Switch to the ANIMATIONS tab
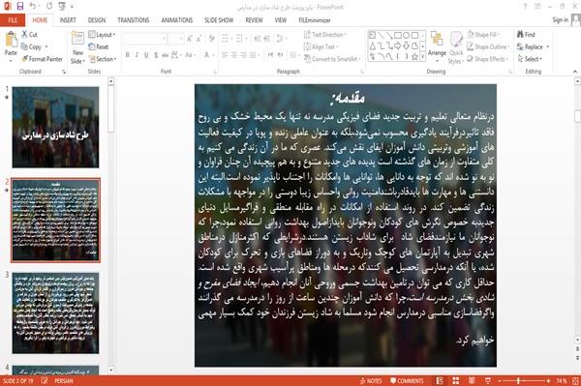581x386 pixels. tap(177, 20)
